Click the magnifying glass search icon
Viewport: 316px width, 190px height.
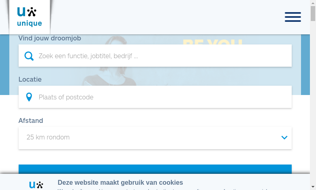pos(29,56)
